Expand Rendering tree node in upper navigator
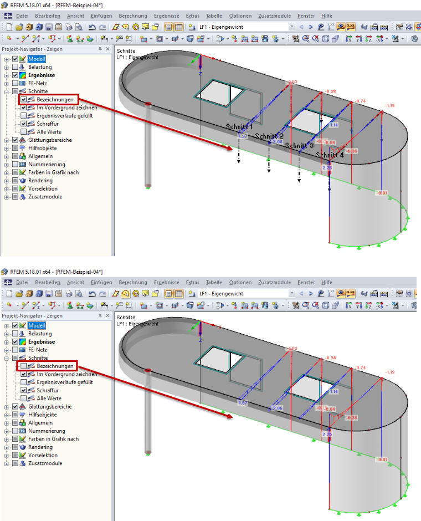 tap(7, 181)
